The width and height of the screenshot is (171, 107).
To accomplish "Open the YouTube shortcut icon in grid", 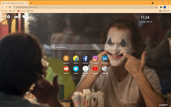I will 95,69.
